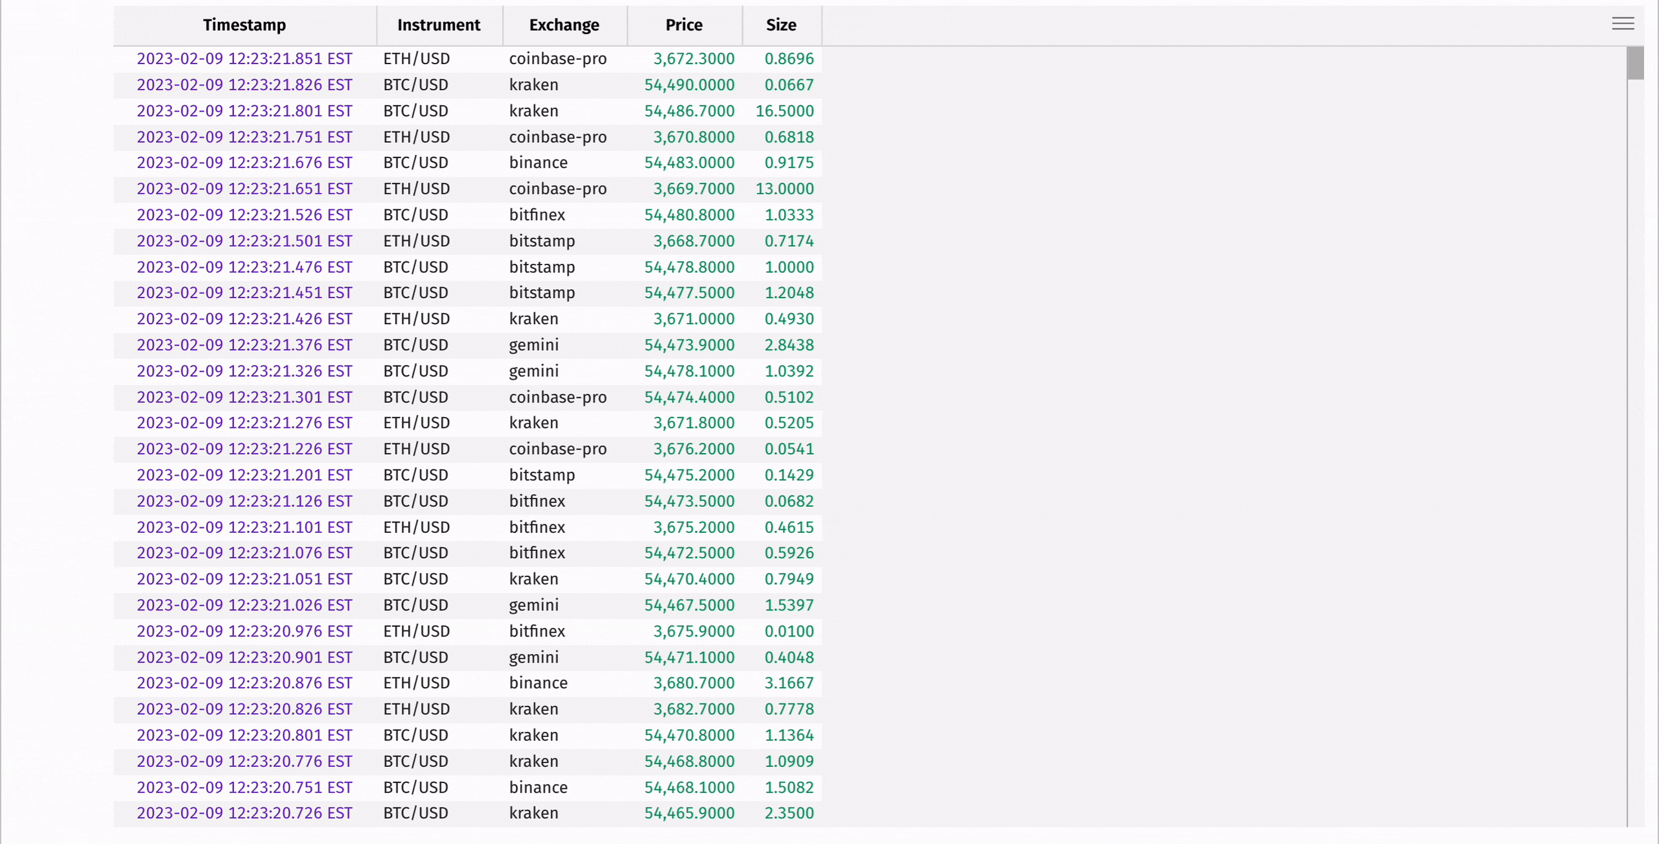
Task: Select the binance cell with price 54,483.0000
Action: tap(538, 162)
